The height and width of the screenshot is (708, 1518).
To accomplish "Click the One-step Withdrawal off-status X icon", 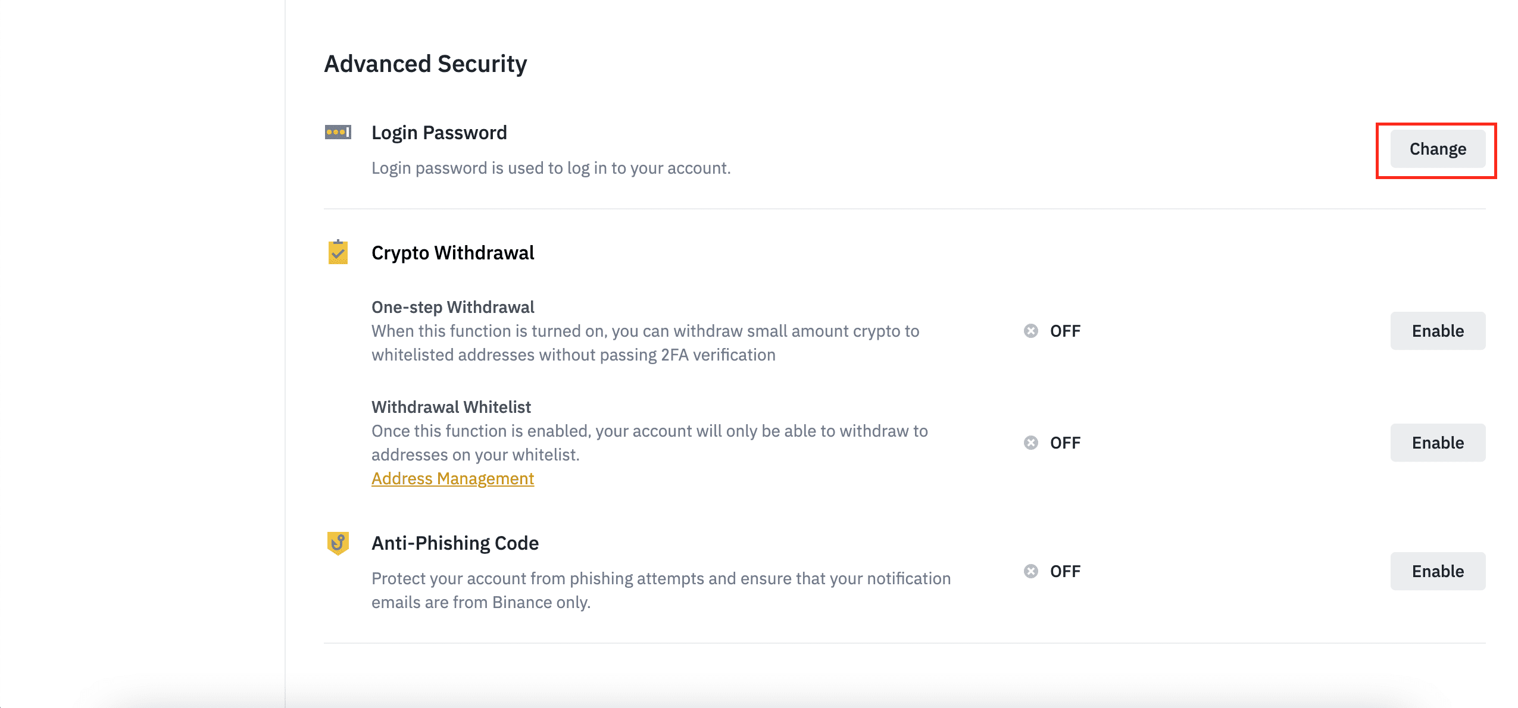I will tap(1030, 331).
